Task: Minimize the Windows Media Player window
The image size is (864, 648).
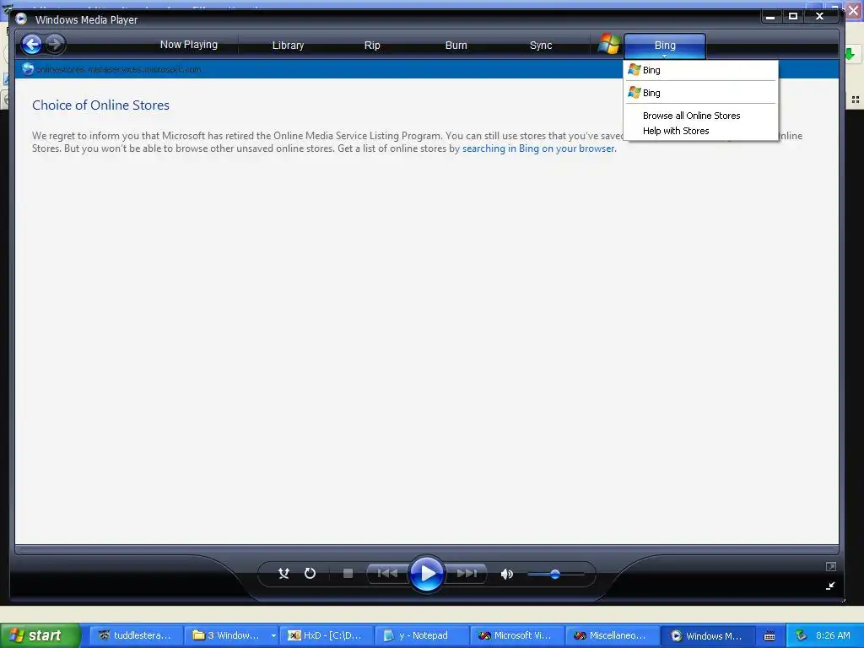Action: [770, 17]
